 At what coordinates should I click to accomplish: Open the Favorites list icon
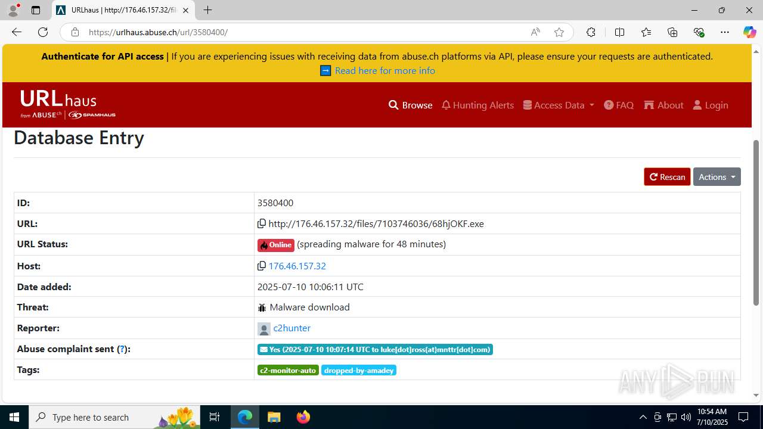click(x=646, y=32)
